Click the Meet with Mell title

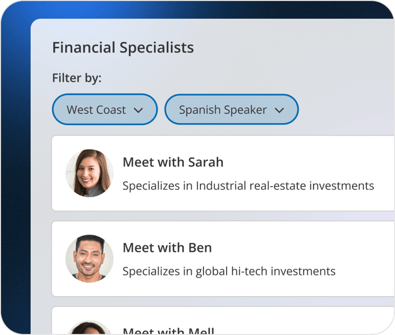tap(168, 331)
